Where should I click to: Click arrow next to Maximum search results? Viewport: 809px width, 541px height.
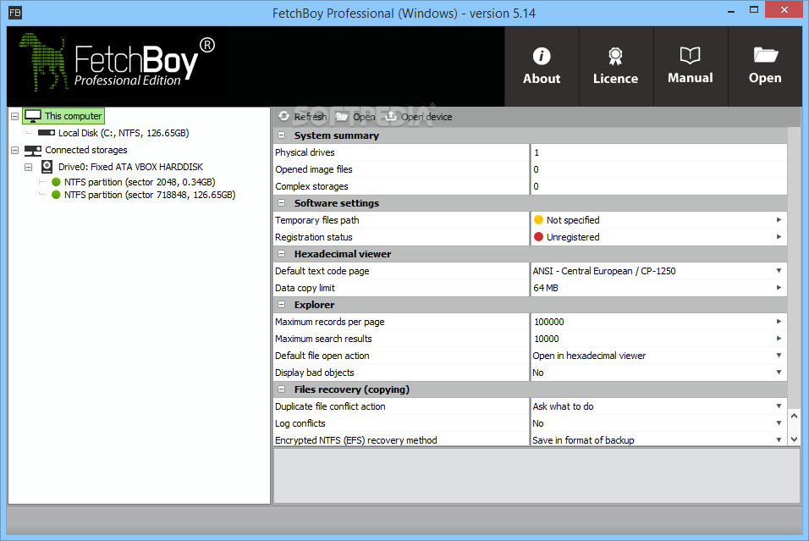pos(779,339)
